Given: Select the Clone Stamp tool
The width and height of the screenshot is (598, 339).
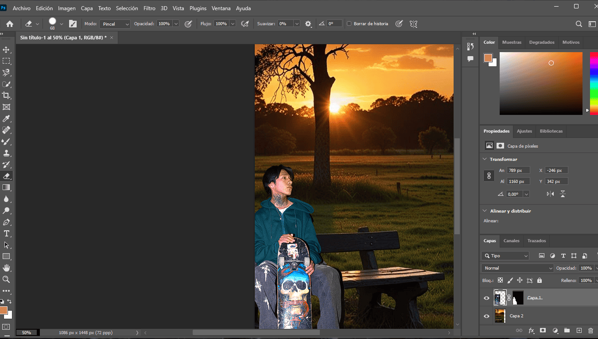Looking at the screenshot, I should (6, 153).
